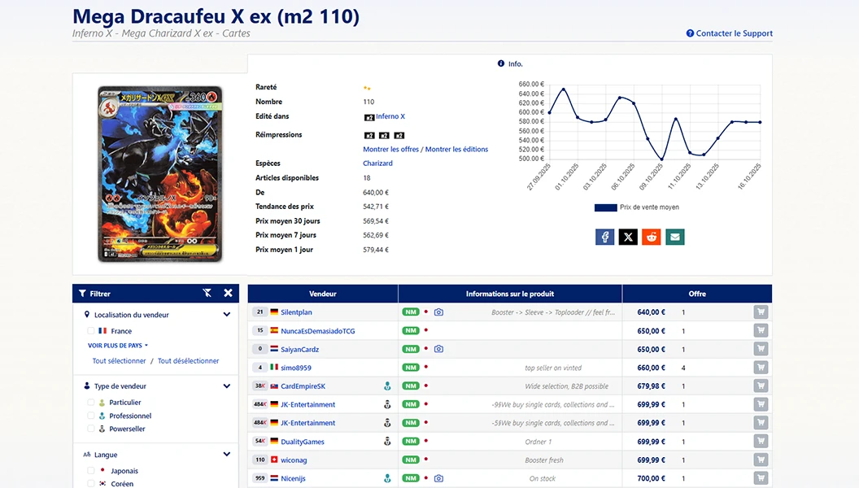
Task: Open seller Silentplan's profile
Action: pos(296,312)
